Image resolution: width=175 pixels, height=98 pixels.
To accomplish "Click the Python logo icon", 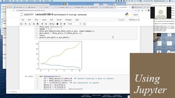I will [x=127, y=14].
